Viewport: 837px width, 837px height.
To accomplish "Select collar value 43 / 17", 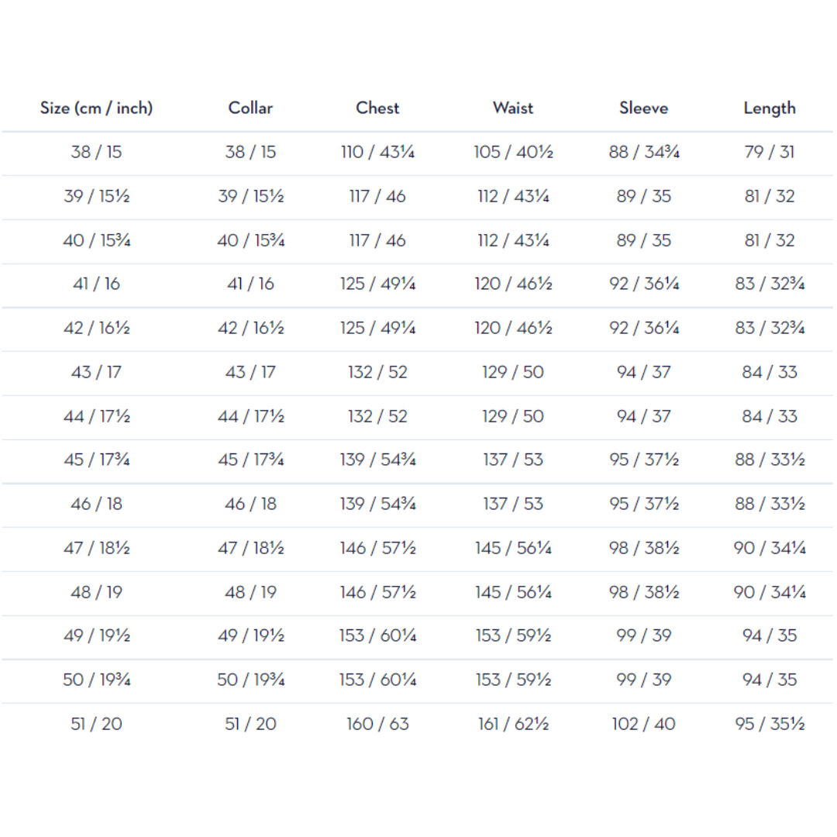I will [250, 372].
